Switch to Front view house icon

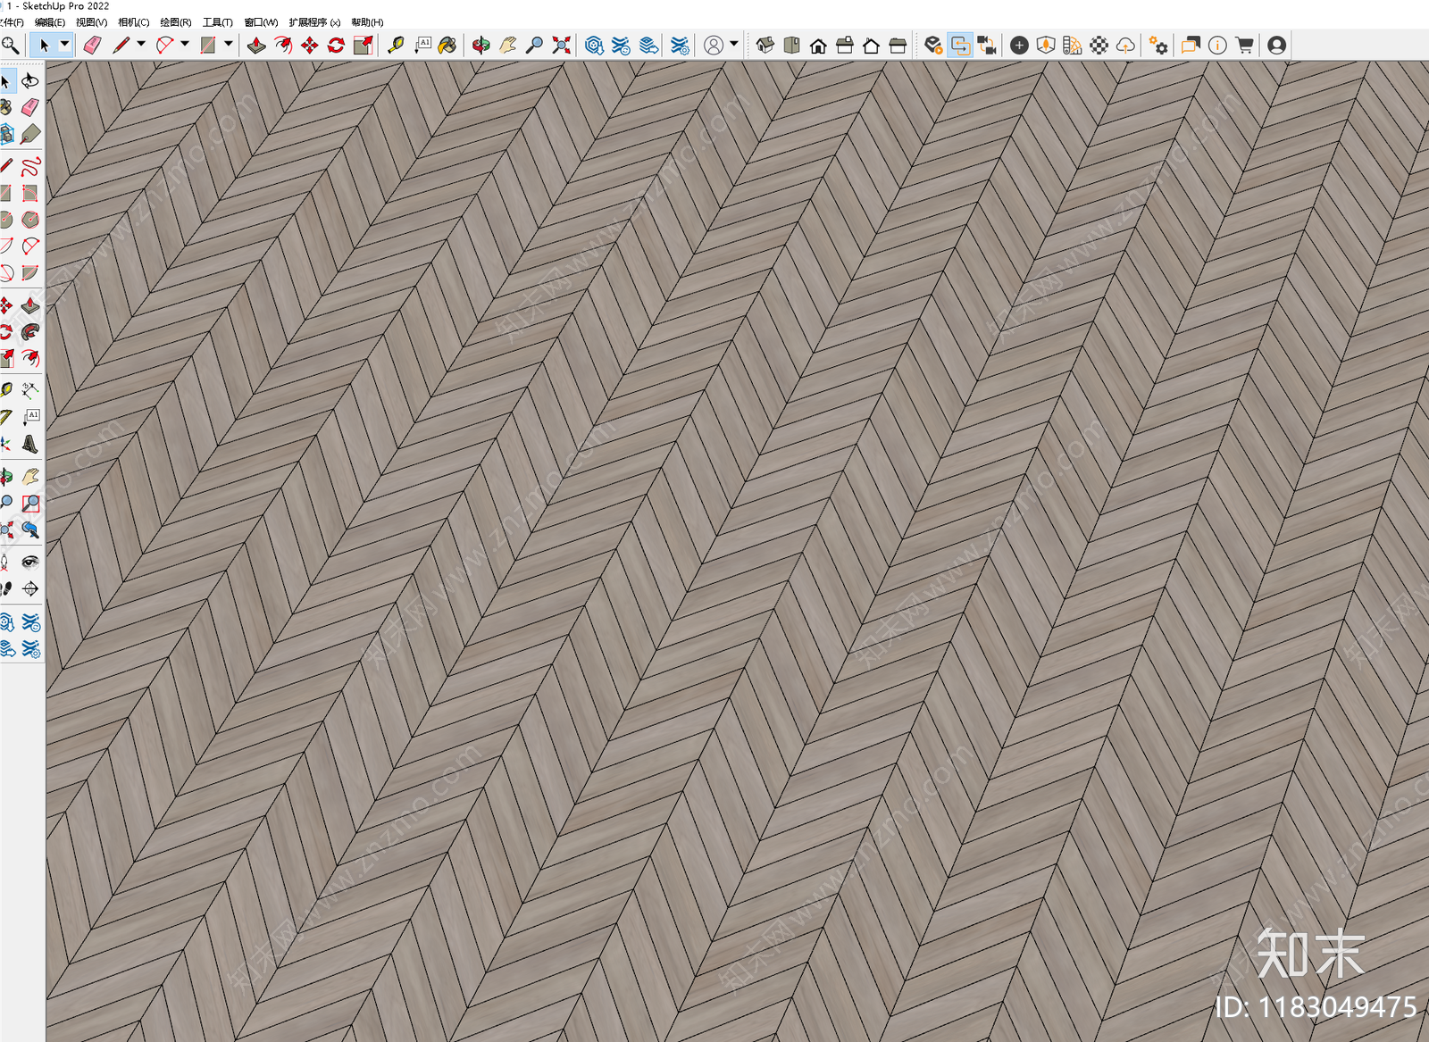(x=818, y=45)
